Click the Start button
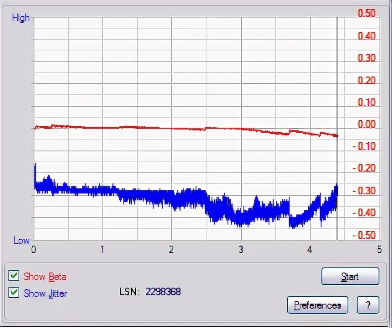392x328 pixels. point(350,276)
